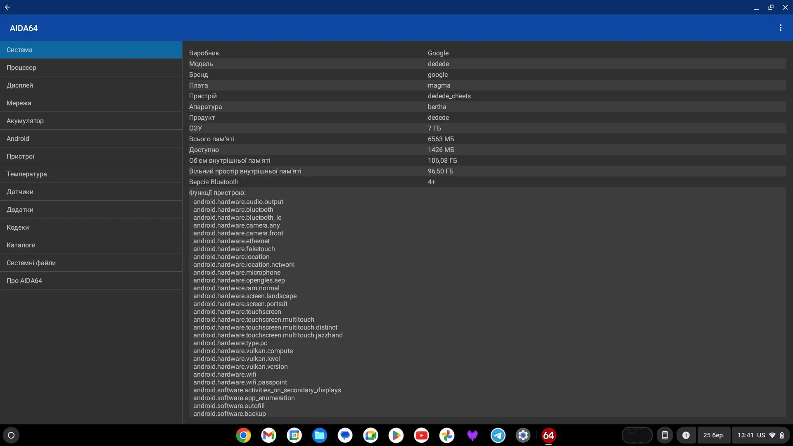Select android.hardware.camera.front entry
This screenshot has height=446, width=793.
[x=238, y=233]
